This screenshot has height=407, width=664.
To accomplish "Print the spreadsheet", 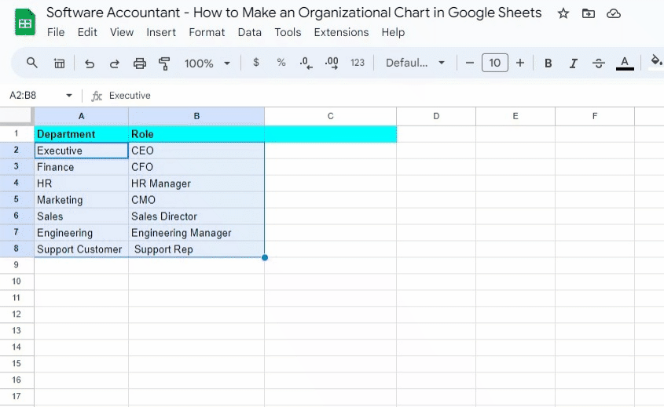I will click(x=140, y=64).
